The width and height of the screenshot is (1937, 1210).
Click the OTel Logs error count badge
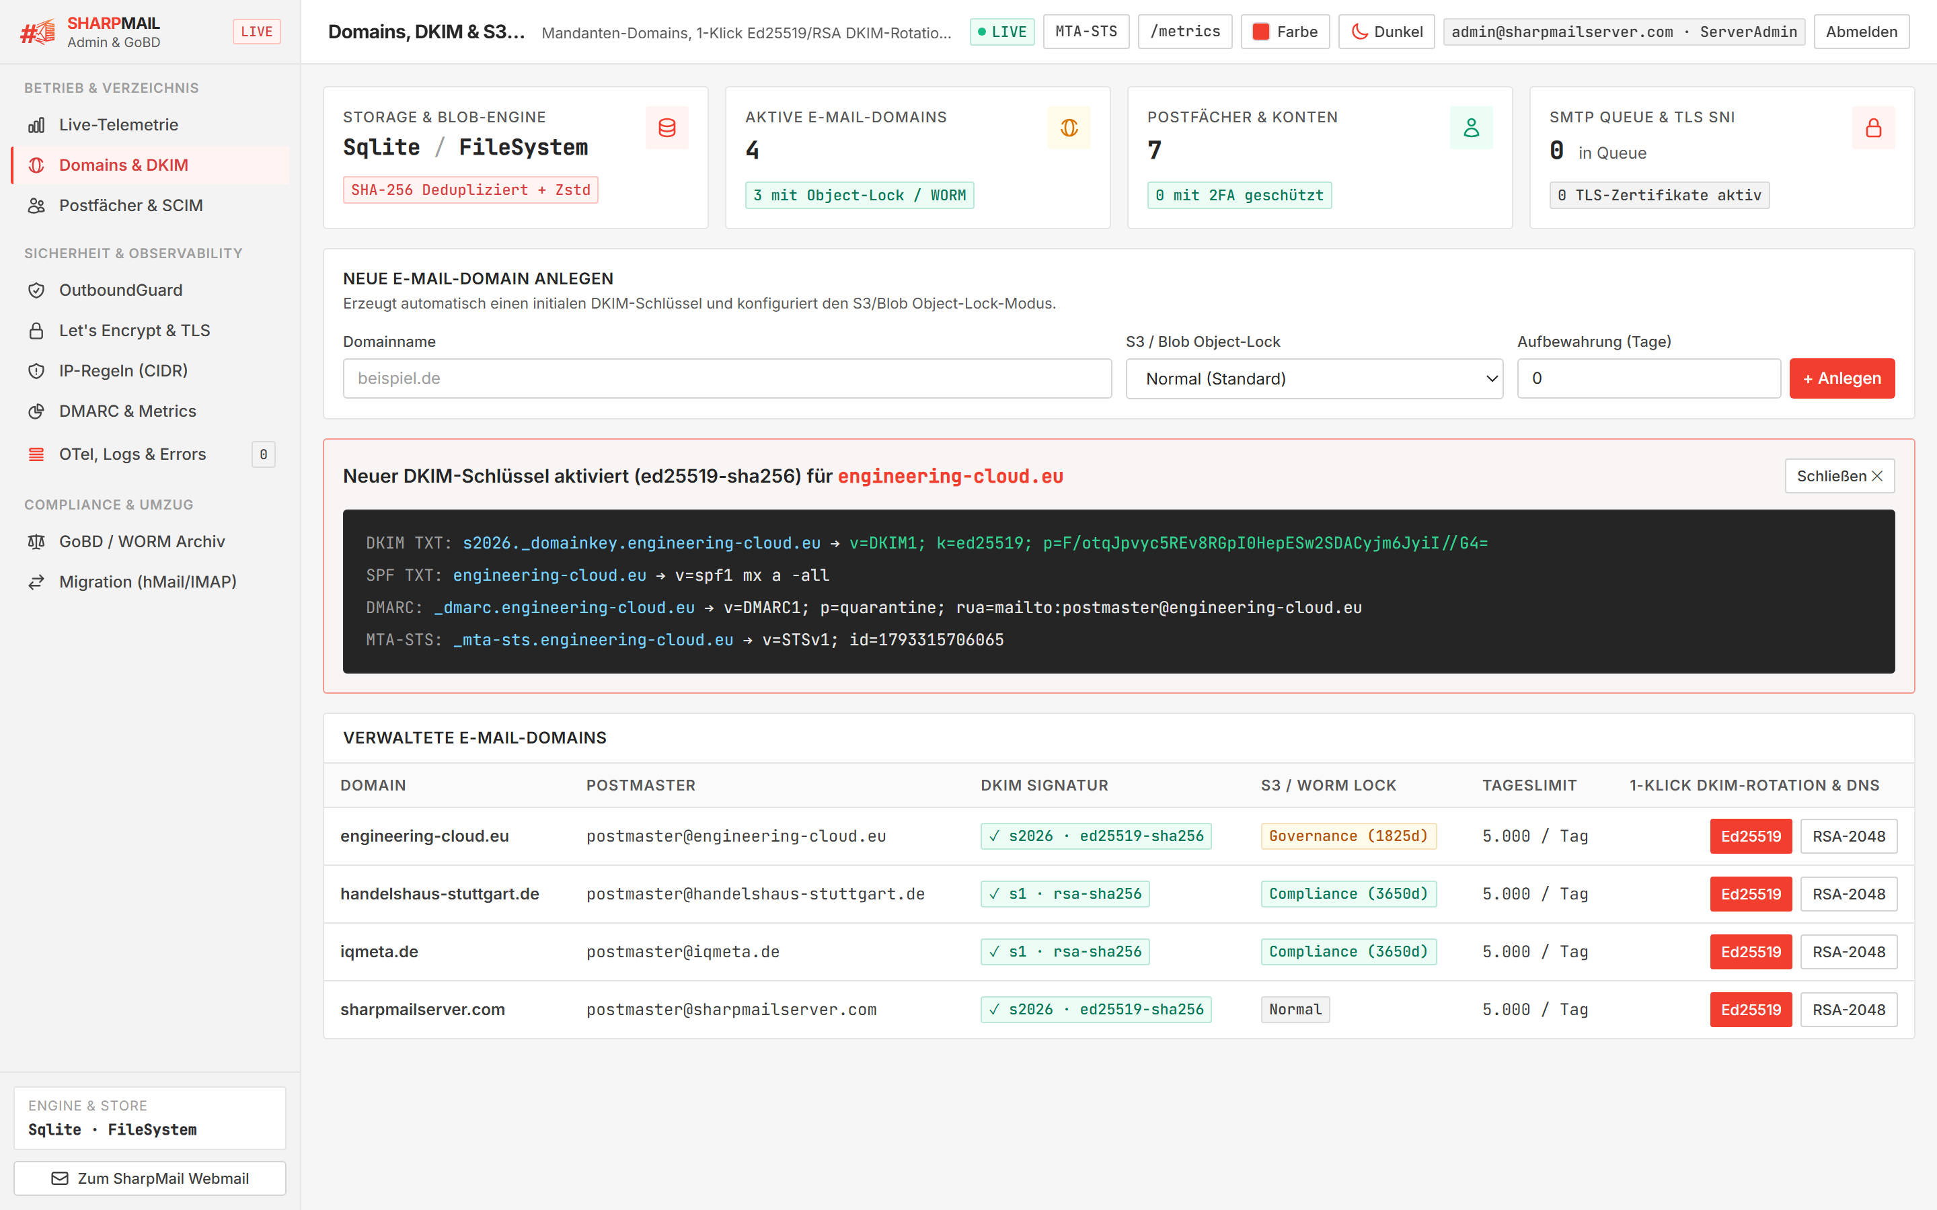tap(264, 454)
